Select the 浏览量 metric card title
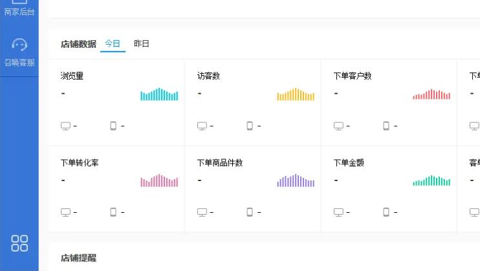The image size is (480, 271). click(72, 76)
